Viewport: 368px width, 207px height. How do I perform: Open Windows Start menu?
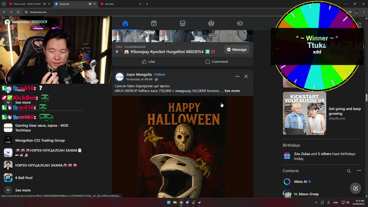(x=169, y=202)
